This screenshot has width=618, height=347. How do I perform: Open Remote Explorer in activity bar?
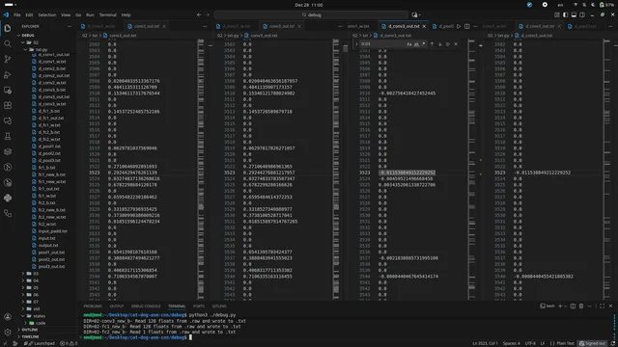[x=8, y=90]
